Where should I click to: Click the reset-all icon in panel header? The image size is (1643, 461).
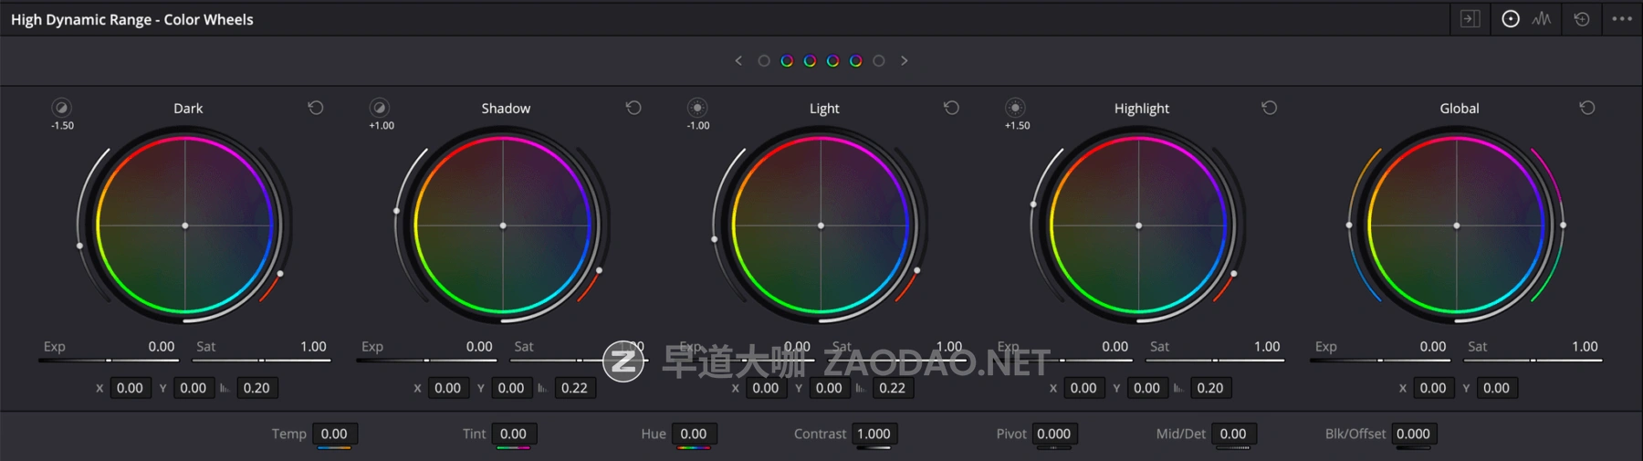click(x=1582, y=19)
